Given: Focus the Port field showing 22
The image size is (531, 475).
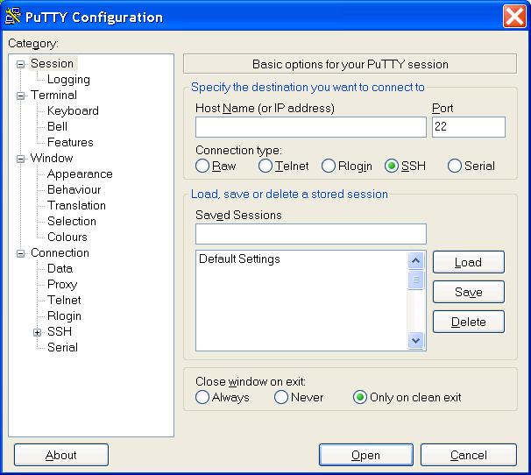Looking at the screenshot, I should coord(469,127).
